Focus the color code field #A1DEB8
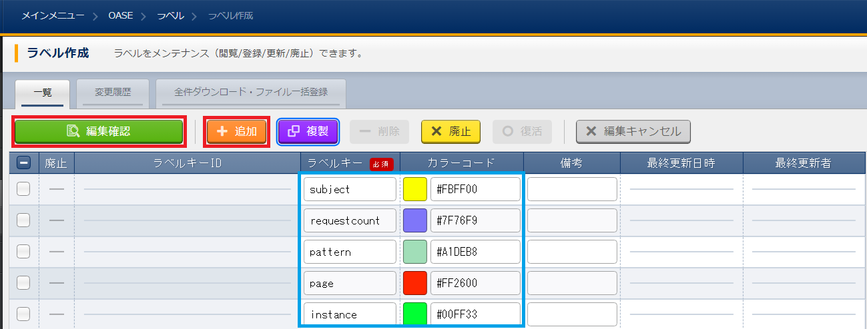Screen dimensions: 867x329 (475, 252)
